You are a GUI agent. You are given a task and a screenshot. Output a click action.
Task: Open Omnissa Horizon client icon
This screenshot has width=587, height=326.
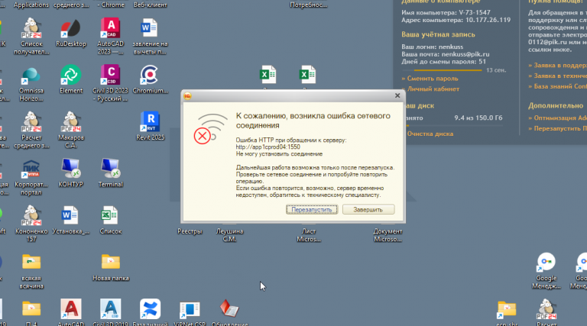[31, 84]
